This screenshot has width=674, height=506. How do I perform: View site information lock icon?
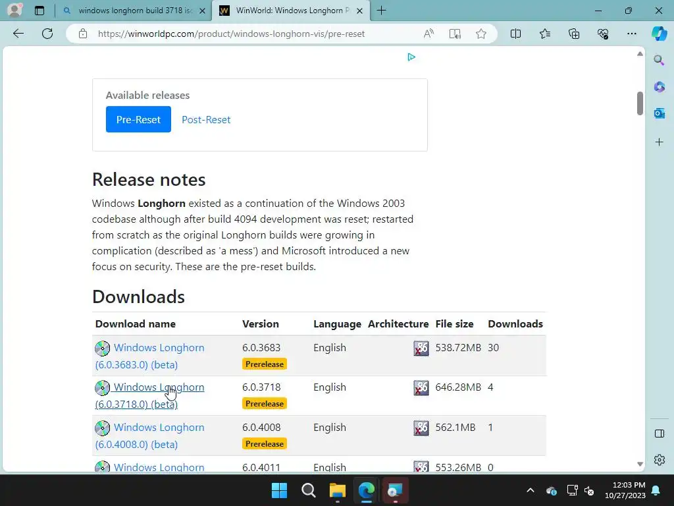[x=83, y=34]
